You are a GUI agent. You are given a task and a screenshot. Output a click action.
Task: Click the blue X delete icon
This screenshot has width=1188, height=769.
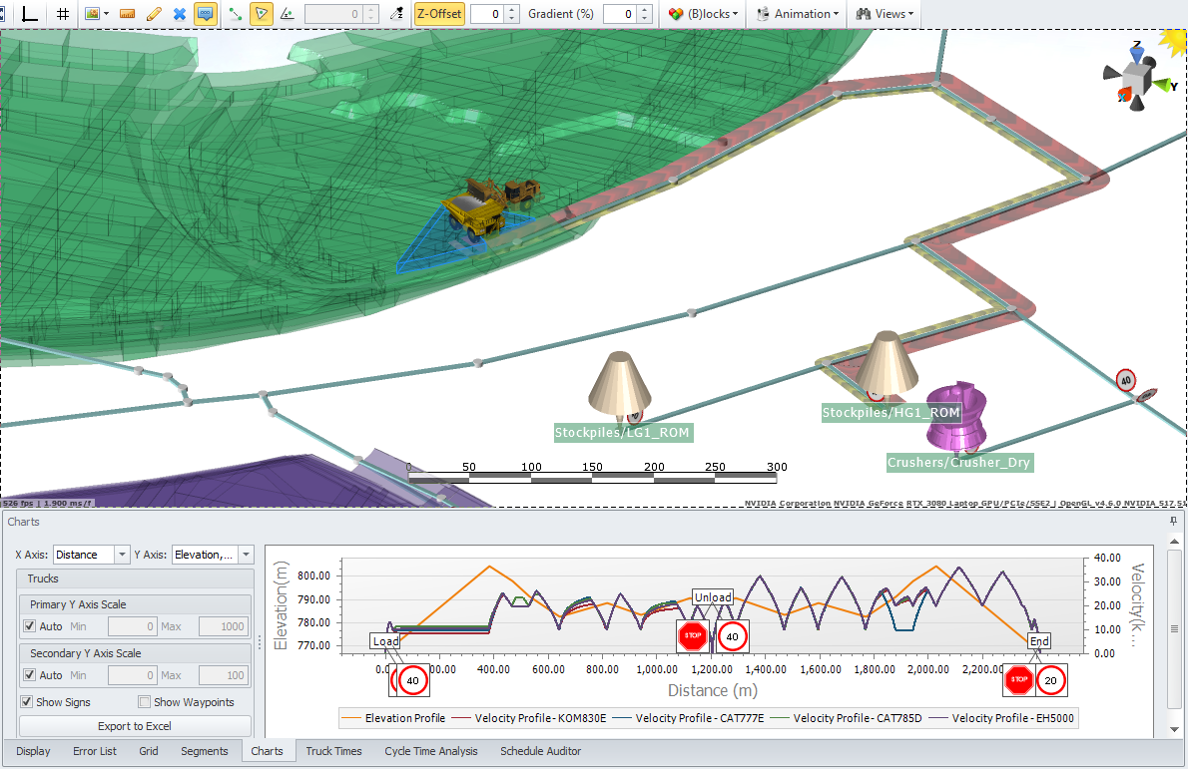[x=180, y=14]
